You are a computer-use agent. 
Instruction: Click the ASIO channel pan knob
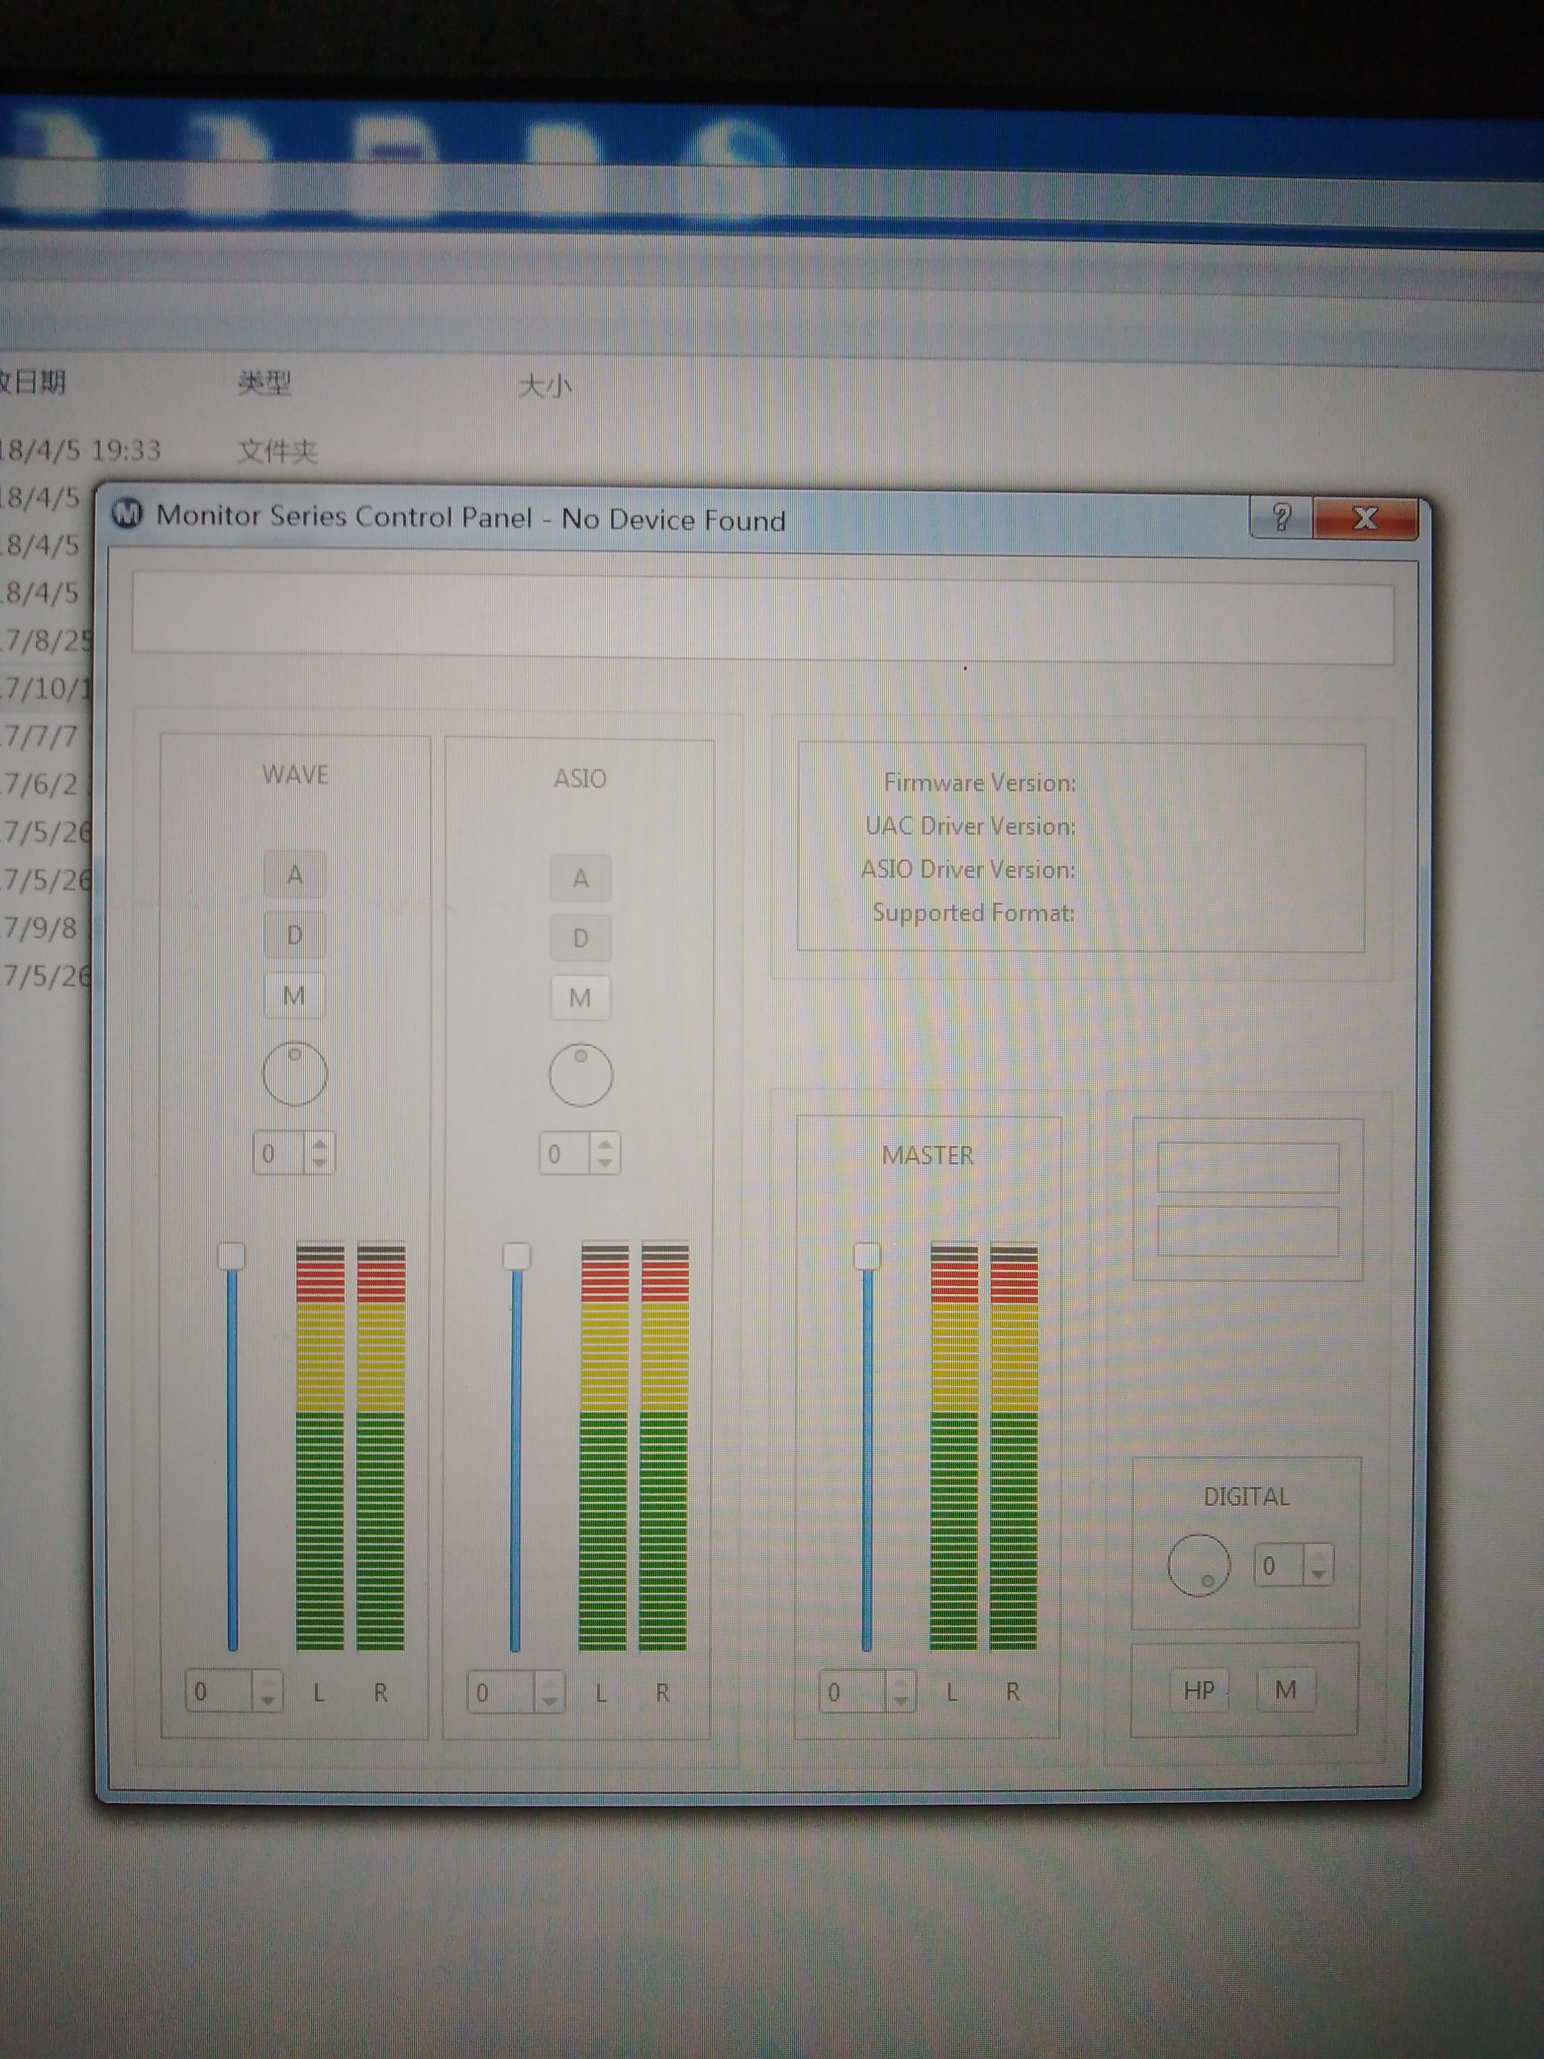point(581,1075)
